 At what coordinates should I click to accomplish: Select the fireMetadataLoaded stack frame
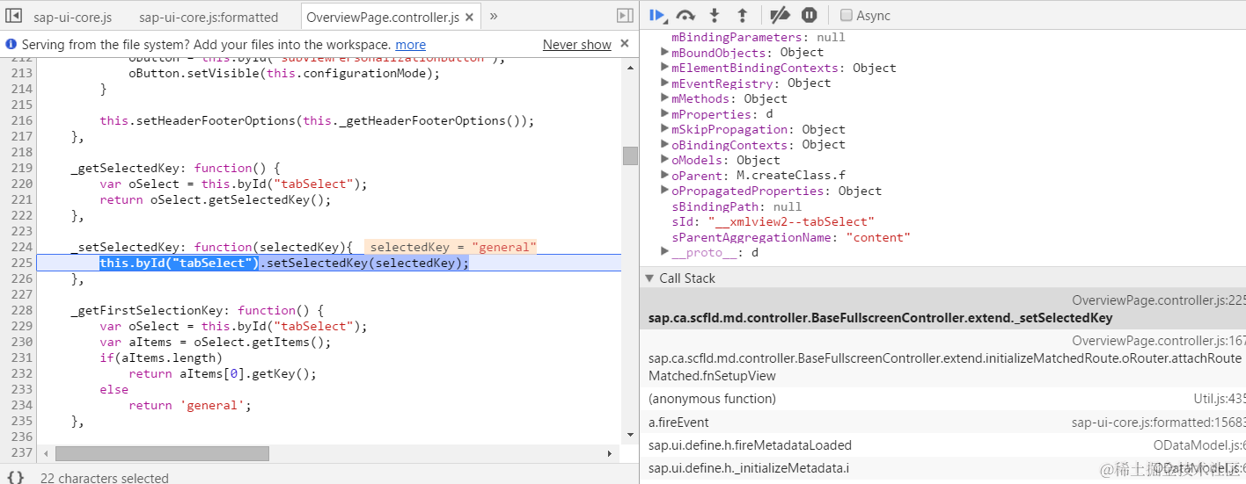(x=942, y=445)
